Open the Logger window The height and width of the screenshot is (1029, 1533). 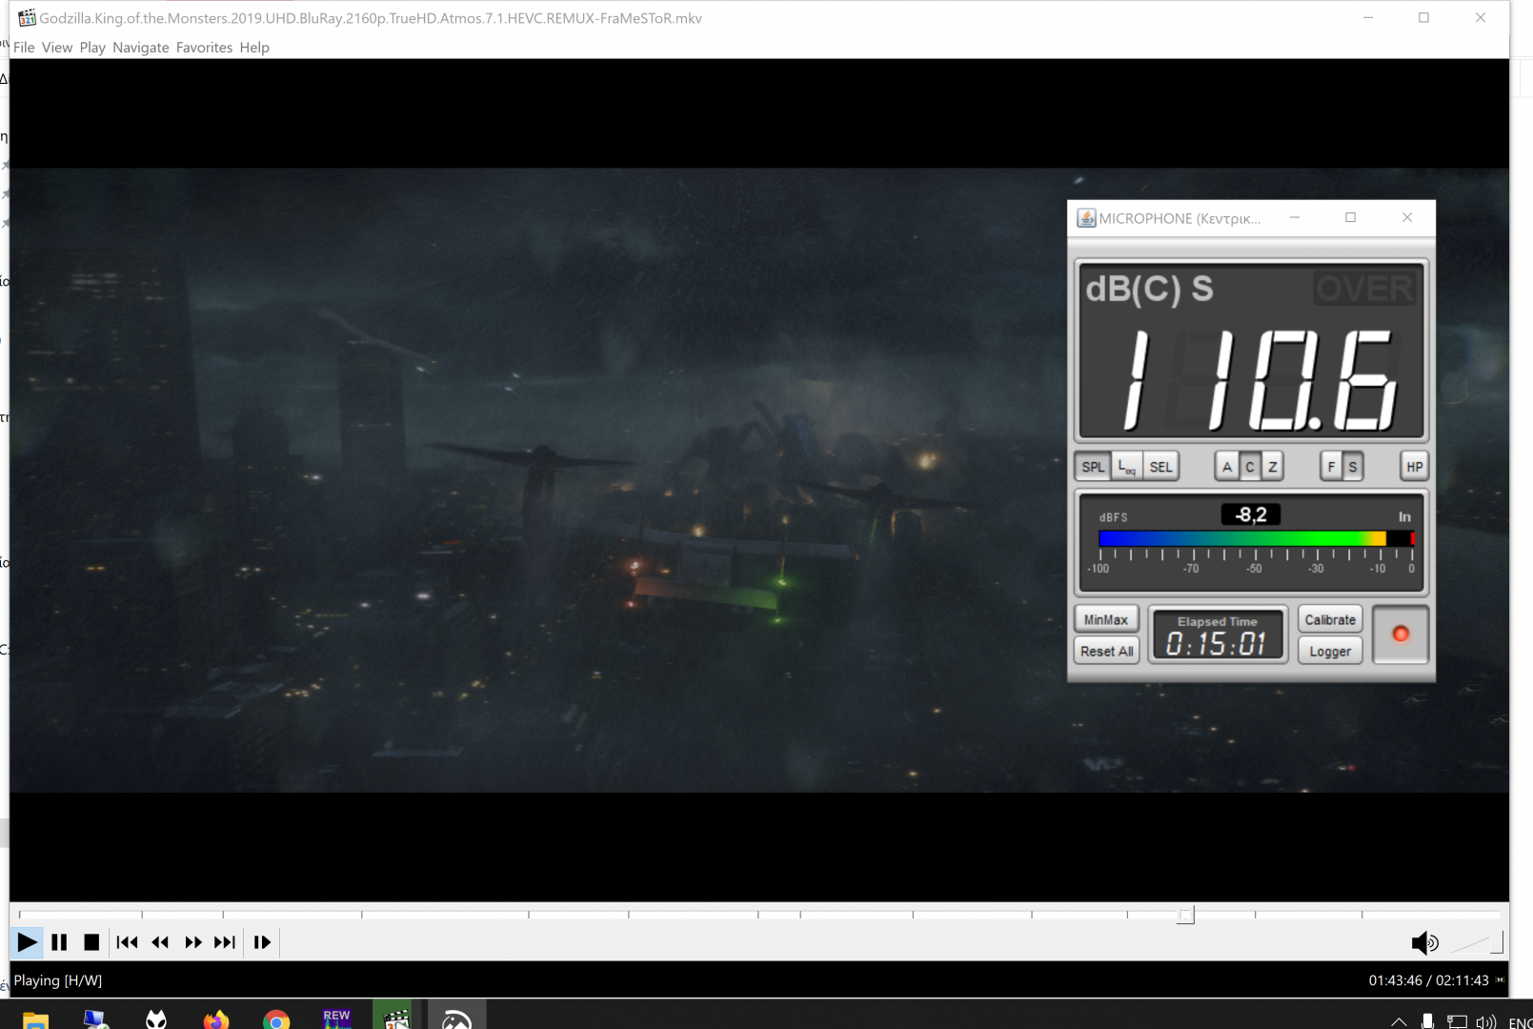(1330, 652)
